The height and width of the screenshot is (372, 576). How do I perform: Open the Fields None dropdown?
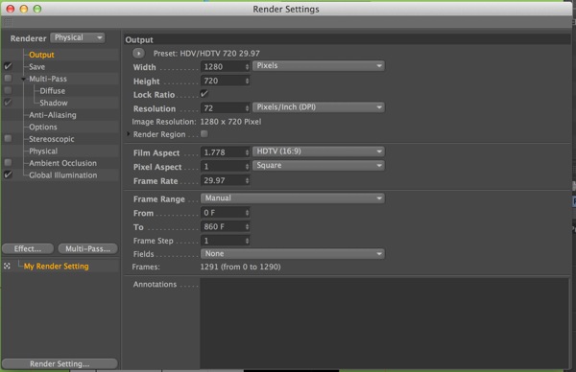click(293, 254)
